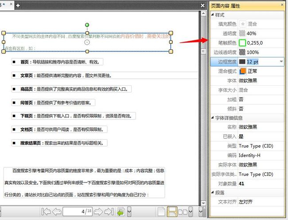Close the 页面内容 属性 panel
The height and width of the screenshot is (220, 288).
282,5
